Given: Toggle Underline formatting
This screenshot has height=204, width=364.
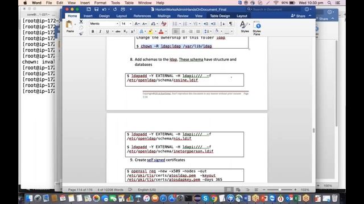Looking at the screenshot, I should pyautogui.click(x=107, y=32).
